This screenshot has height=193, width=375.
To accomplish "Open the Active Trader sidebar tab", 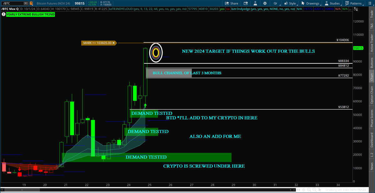I will point(372,43).
